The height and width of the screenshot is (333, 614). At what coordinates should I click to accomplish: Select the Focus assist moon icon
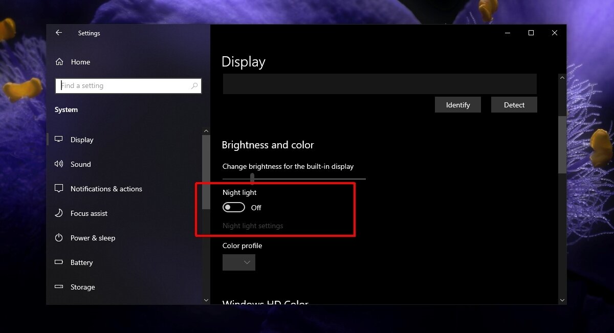60,213
